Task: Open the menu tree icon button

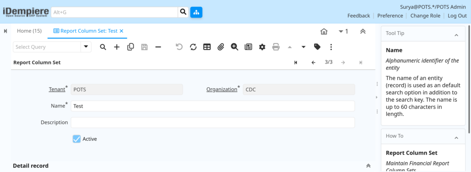Action: (x=196, y=12)
